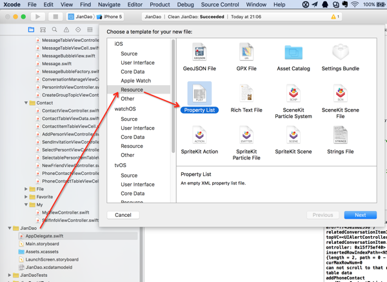Image resolution: width=387 pixels, height=282 pixels.
Task: Open the Test navigator diamond icon
Action: pyautogui.click(x=78, y=30)
